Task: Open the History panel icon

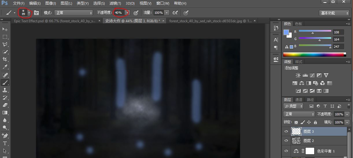Action: click(276, 28)
